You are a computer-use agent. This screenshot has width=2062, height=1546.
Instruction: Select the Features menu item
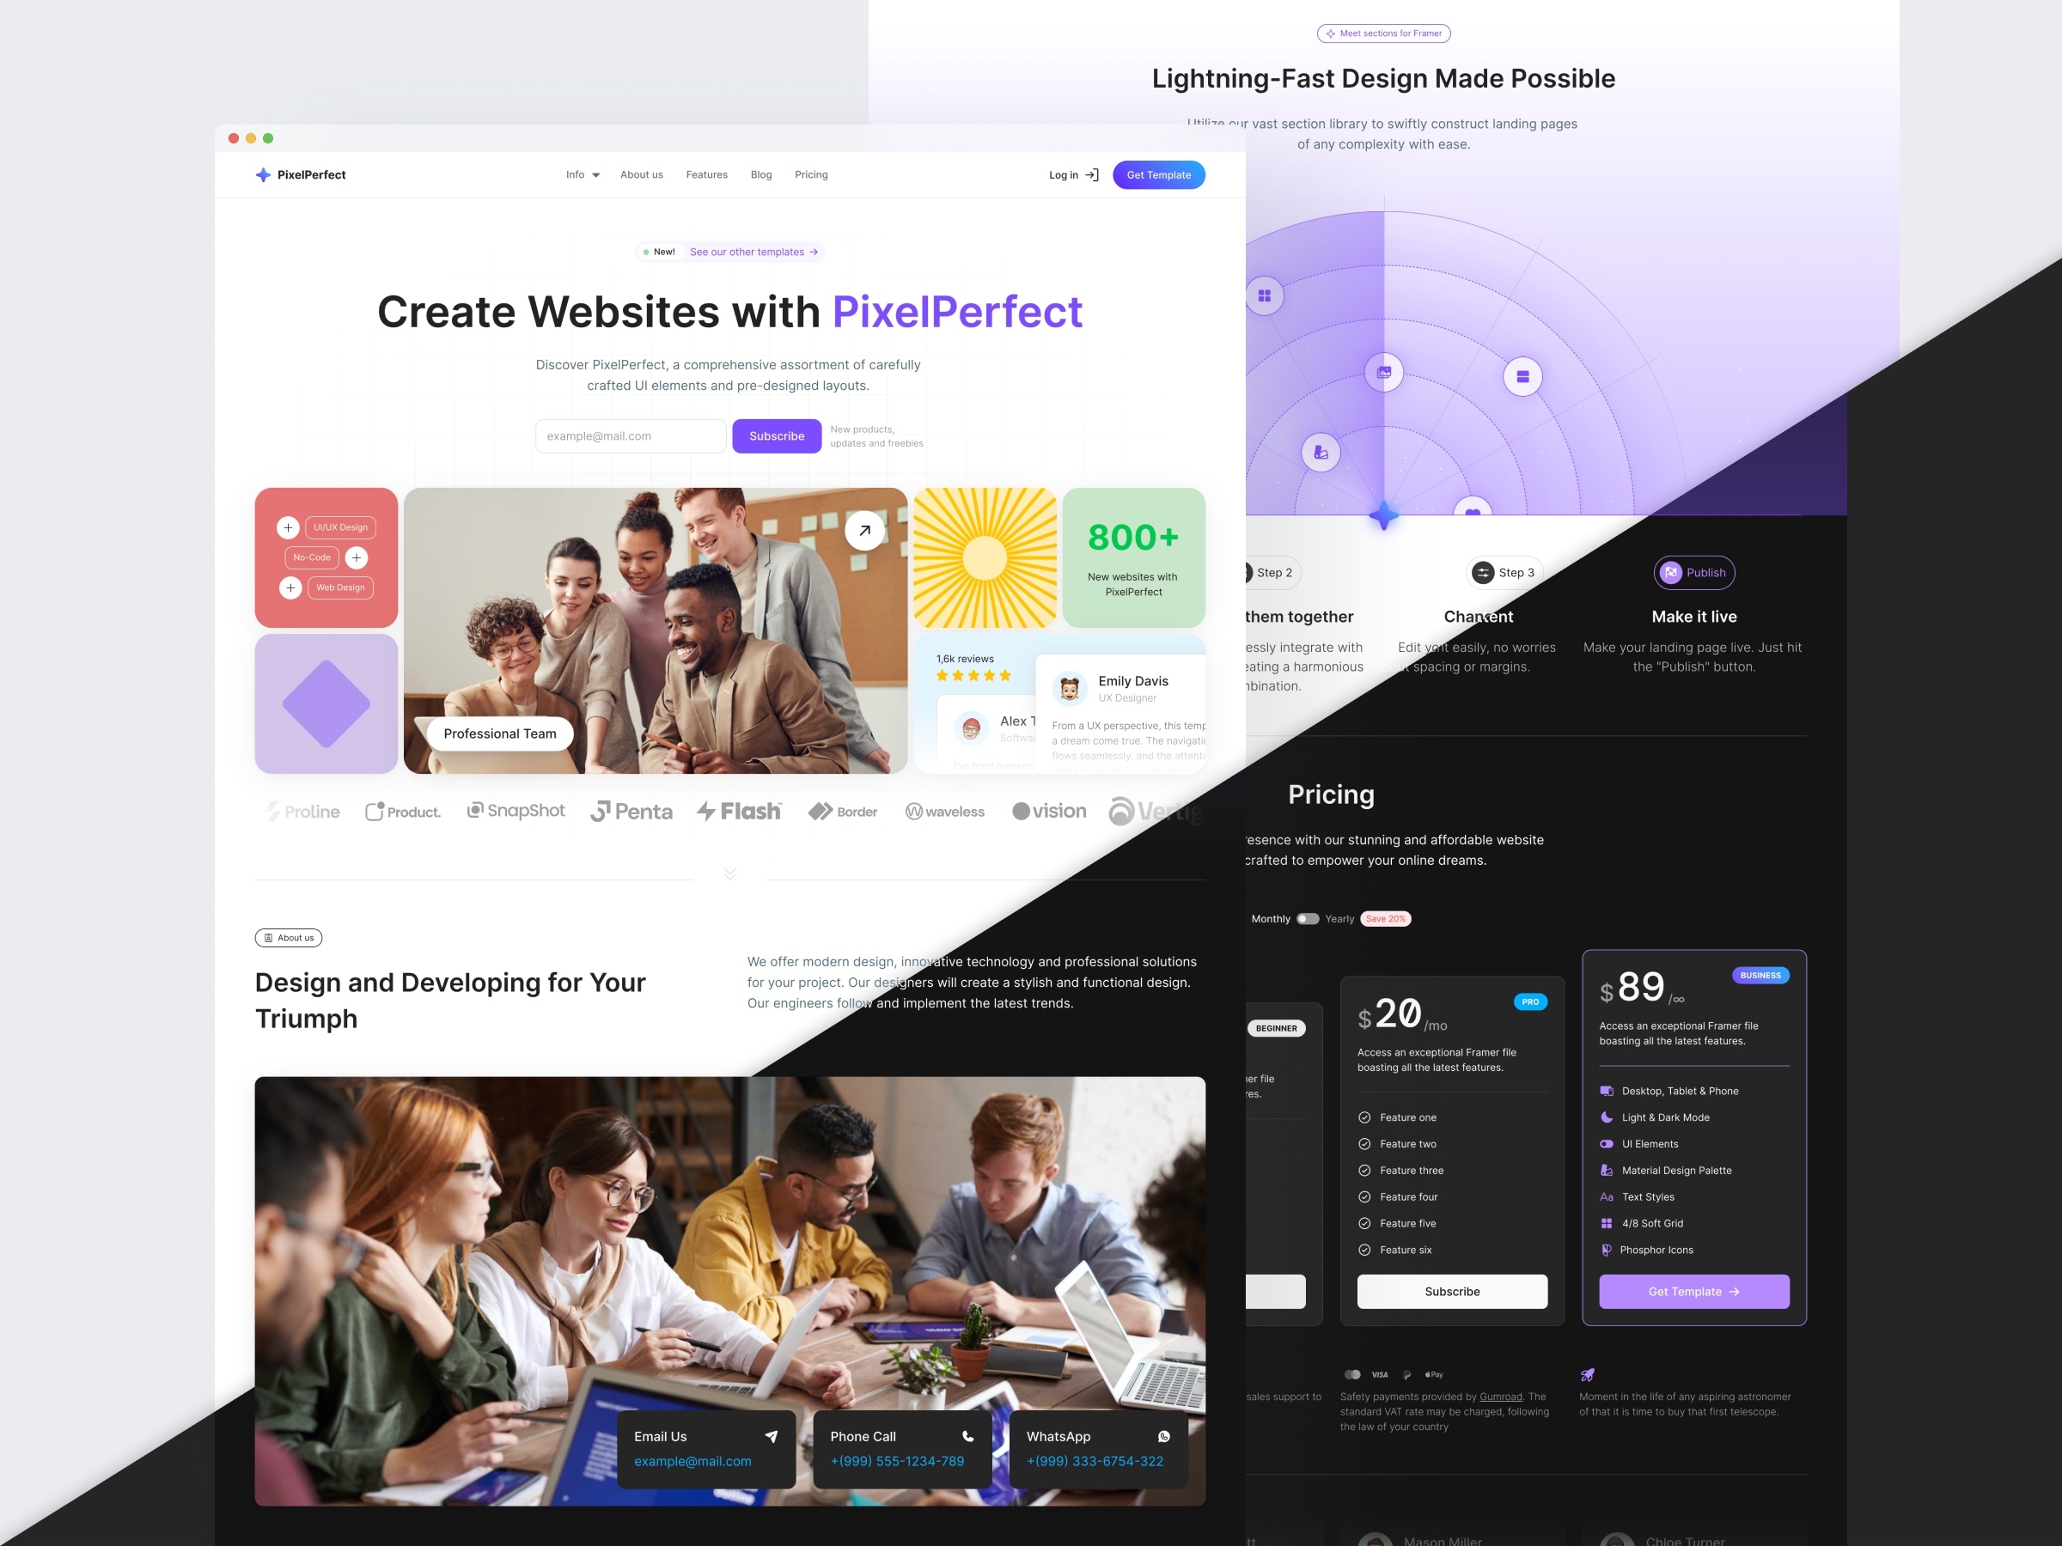pos(706,173)
